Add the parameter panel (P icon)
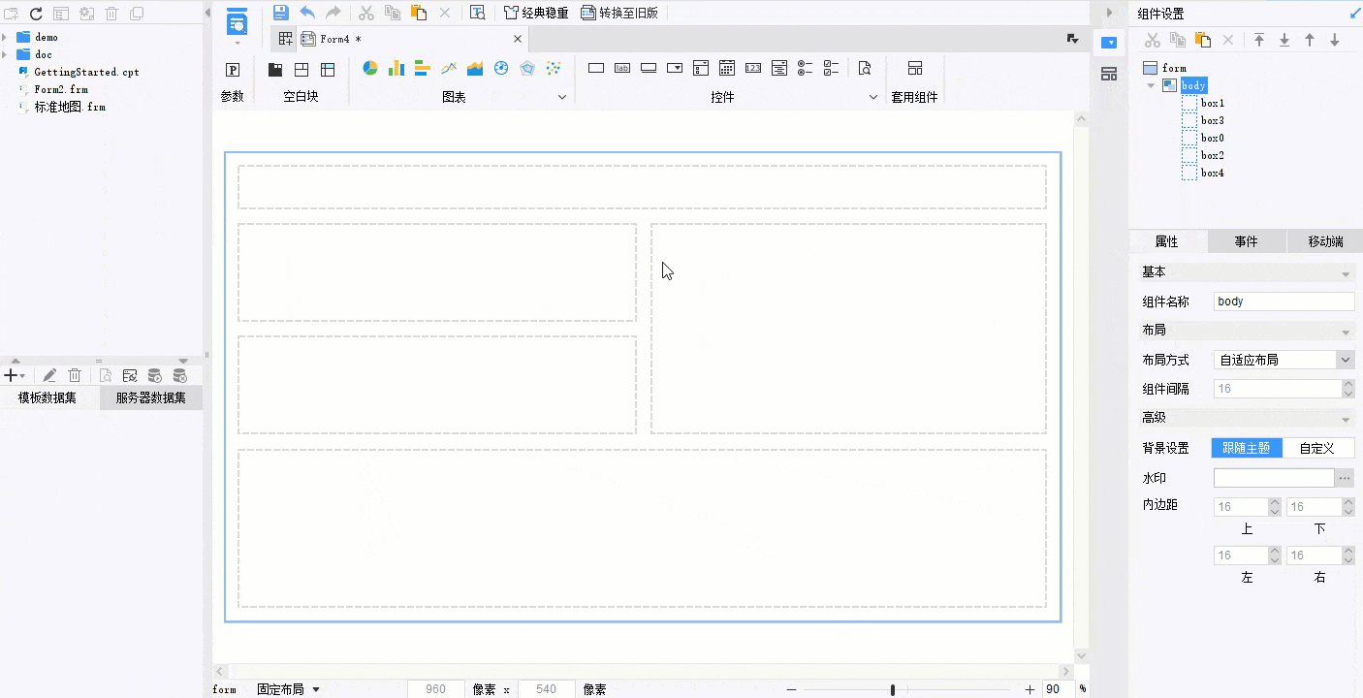Viewport: 1363px width, 698px height. point(233,70)
